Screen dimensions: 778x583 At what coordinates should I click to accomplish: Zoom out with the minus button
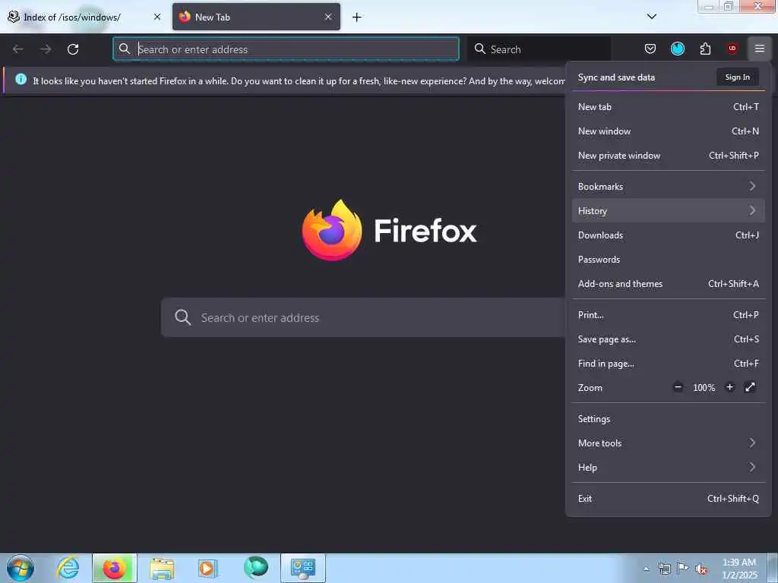(x=678, y=387)
